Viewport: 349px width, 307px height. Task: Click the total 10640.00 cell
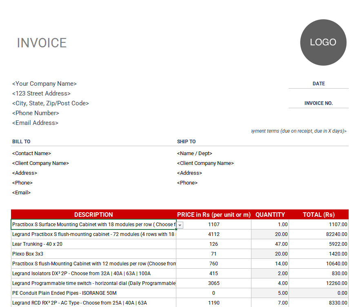pos(319,264)
